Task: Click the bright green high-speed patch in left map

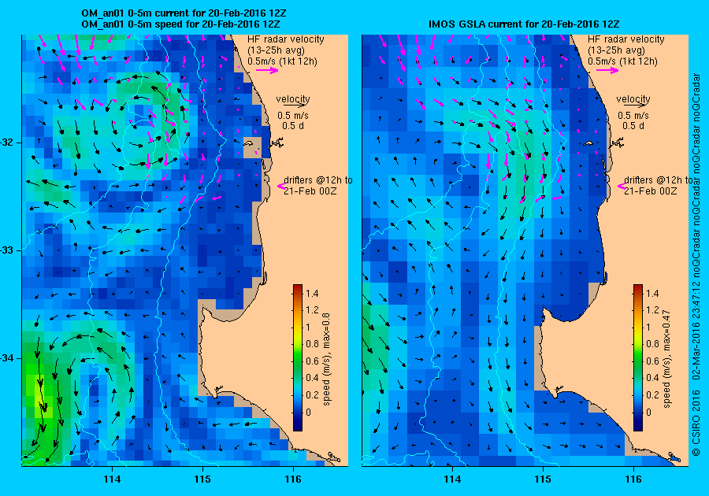Action: pyautogui.click(x=41, y=398)
